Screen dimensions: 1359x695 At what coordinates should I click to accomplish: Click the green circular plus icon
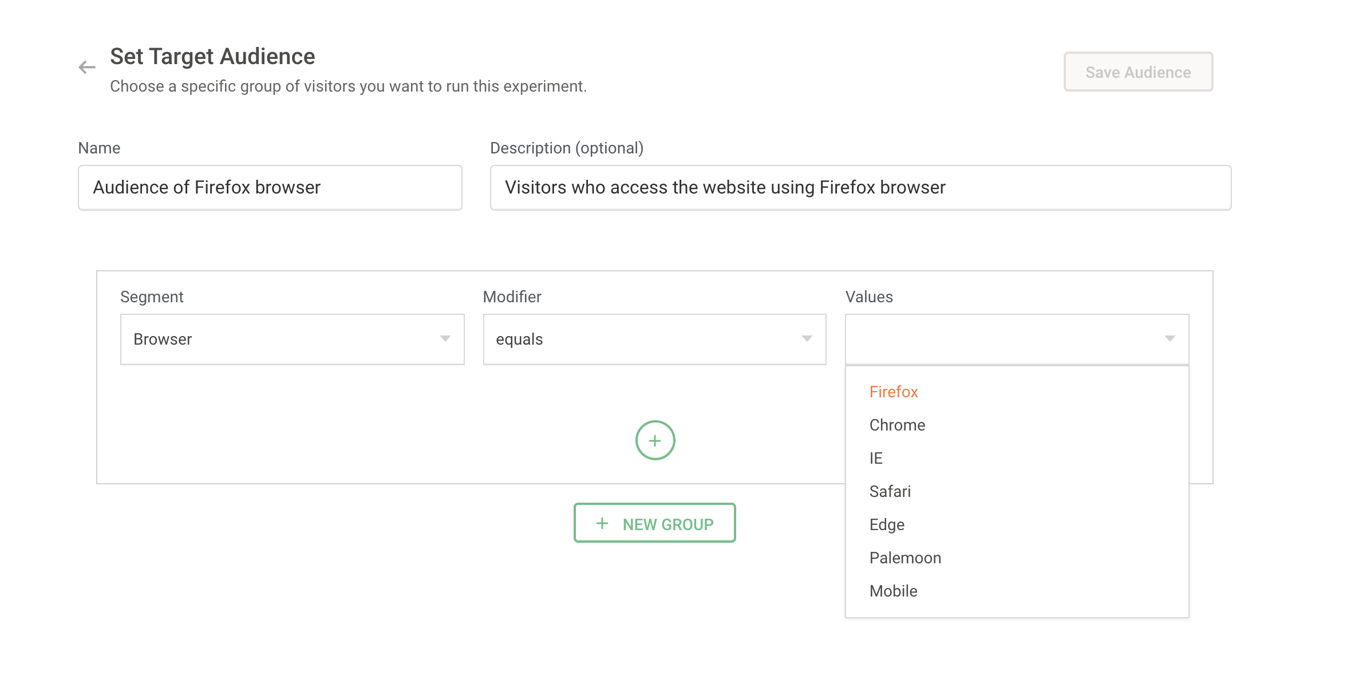pos(655,440)
